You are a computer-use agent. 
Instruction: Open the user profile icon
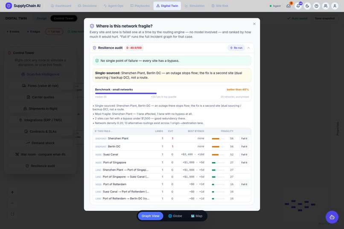335,6
